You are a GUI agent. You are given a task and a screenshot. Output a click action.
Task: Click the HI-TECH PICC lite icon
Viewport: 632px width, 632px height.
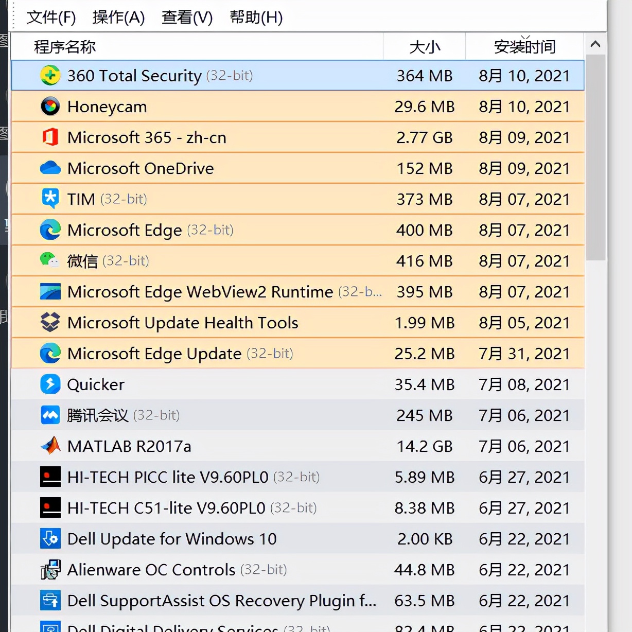pyautogui.click(x=50, y=477)
